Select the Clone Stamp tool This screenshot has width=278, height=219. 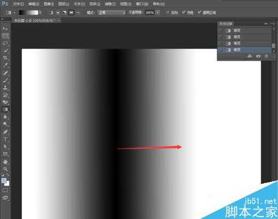tap(6, 88)
